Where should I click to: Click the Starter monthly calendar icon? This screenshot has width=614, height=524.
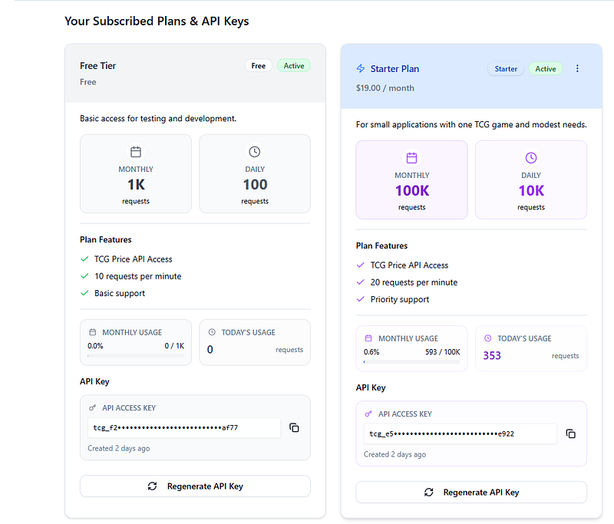(411, 158)
